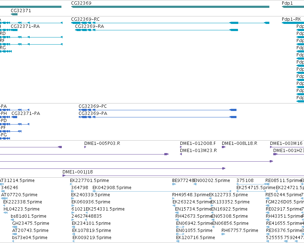Click the DME1-013M23.R arrow glyph

click(181, 154)
